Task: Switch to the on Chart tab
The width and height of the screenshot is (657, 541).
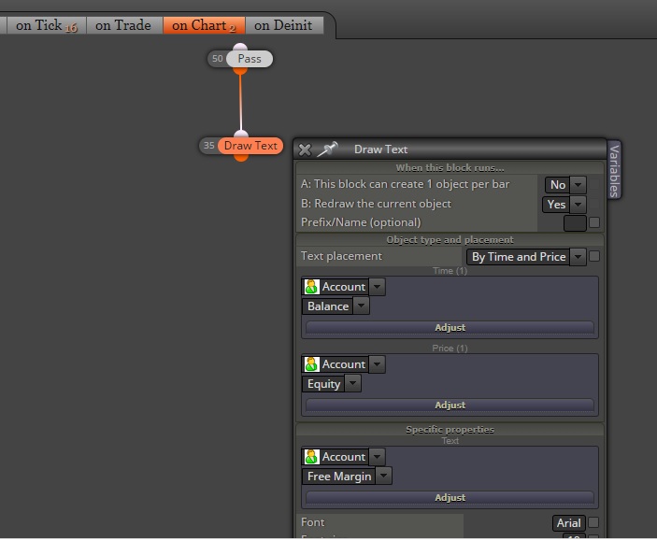Action: 204,25
